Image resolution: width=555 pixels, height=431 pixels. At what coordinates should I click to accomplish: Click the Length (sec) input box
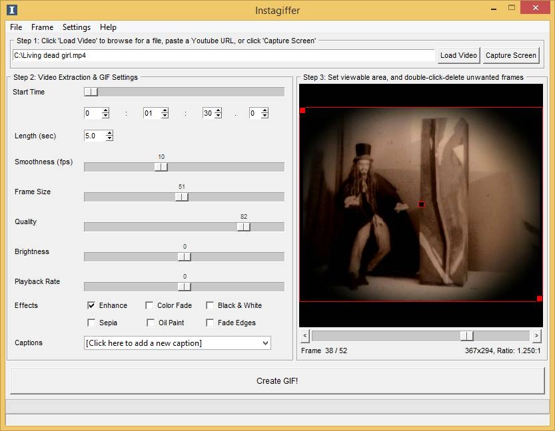(x=95, y=136)
